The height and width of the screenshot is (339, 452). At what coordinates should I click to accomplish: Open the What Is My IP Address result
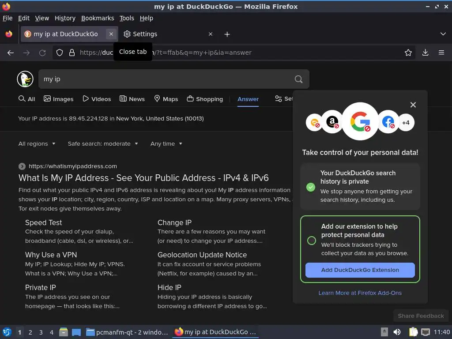[143, 178]
